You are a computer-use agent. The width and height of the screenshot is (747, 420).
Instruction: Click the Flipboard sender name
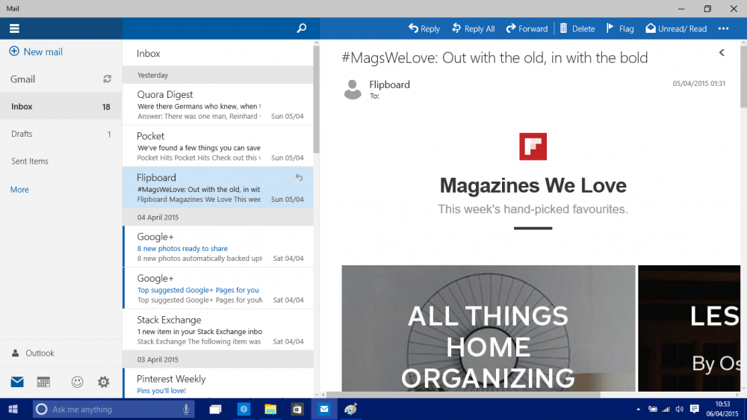tap(389, 84)
